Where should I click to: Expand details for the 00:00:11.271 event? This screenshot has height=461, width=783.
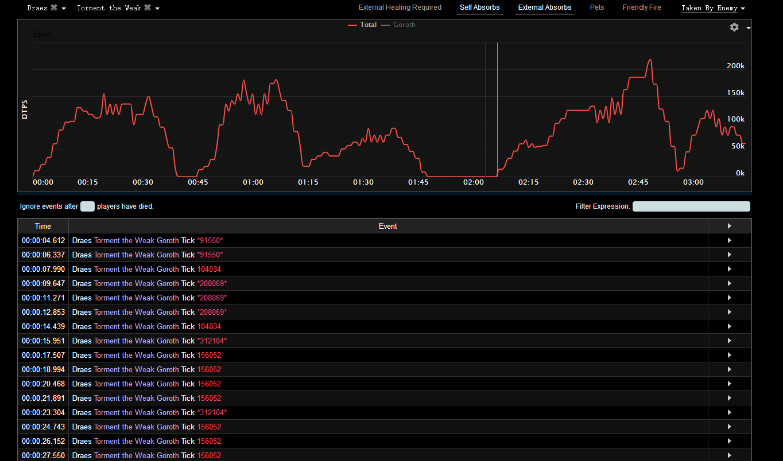[730, 298]
